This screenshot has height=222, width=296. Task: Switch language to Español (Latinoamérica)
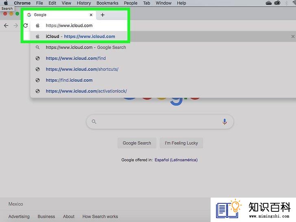(176, 160)
